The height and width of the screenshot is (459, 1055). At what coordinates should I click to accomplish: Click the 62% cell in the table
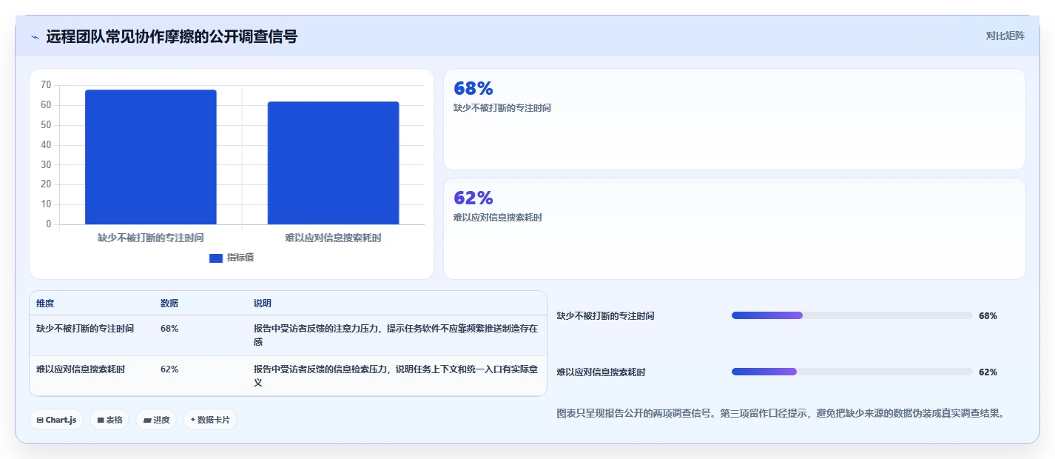169,369
